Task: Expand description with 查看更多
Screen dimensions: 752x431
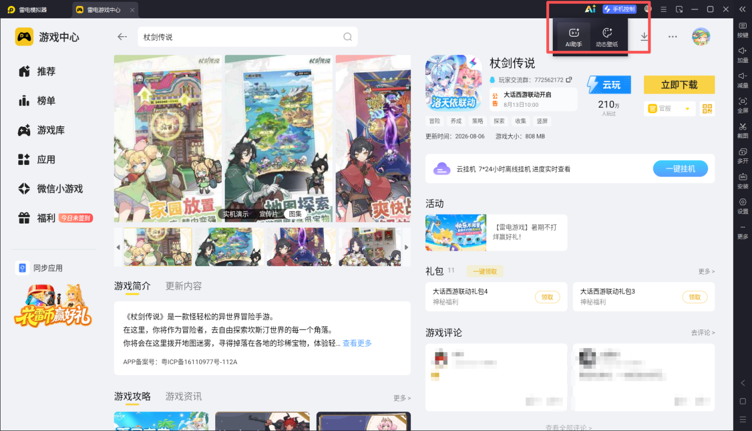Action: tap(357, 343)
